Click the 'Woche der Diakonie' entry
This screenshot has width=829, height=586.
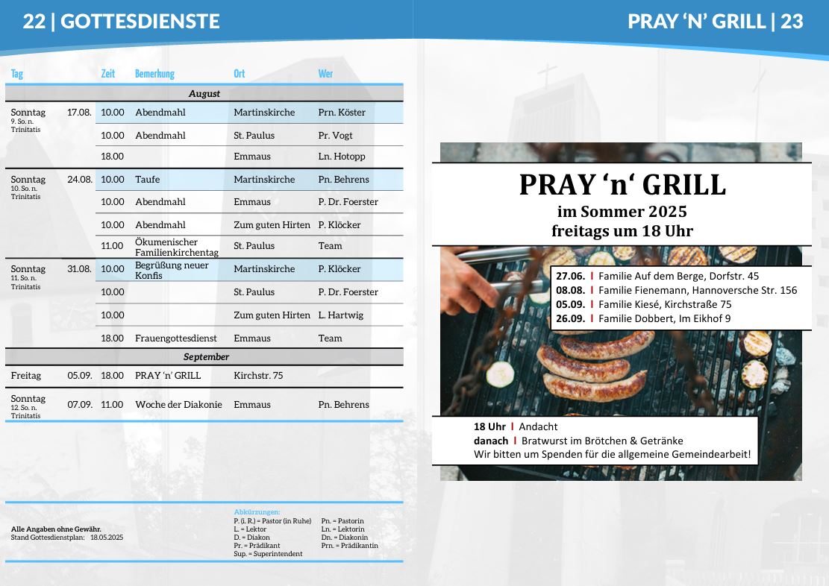pyautogui.click(x=178, y=404)
